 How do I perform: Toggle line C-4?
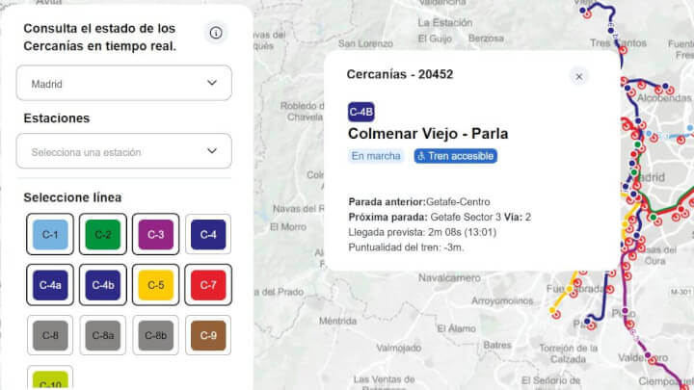point(208,234)
